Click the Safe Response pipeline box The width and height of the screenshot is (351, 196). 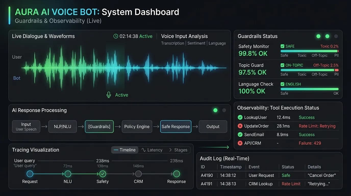[176, 127]
